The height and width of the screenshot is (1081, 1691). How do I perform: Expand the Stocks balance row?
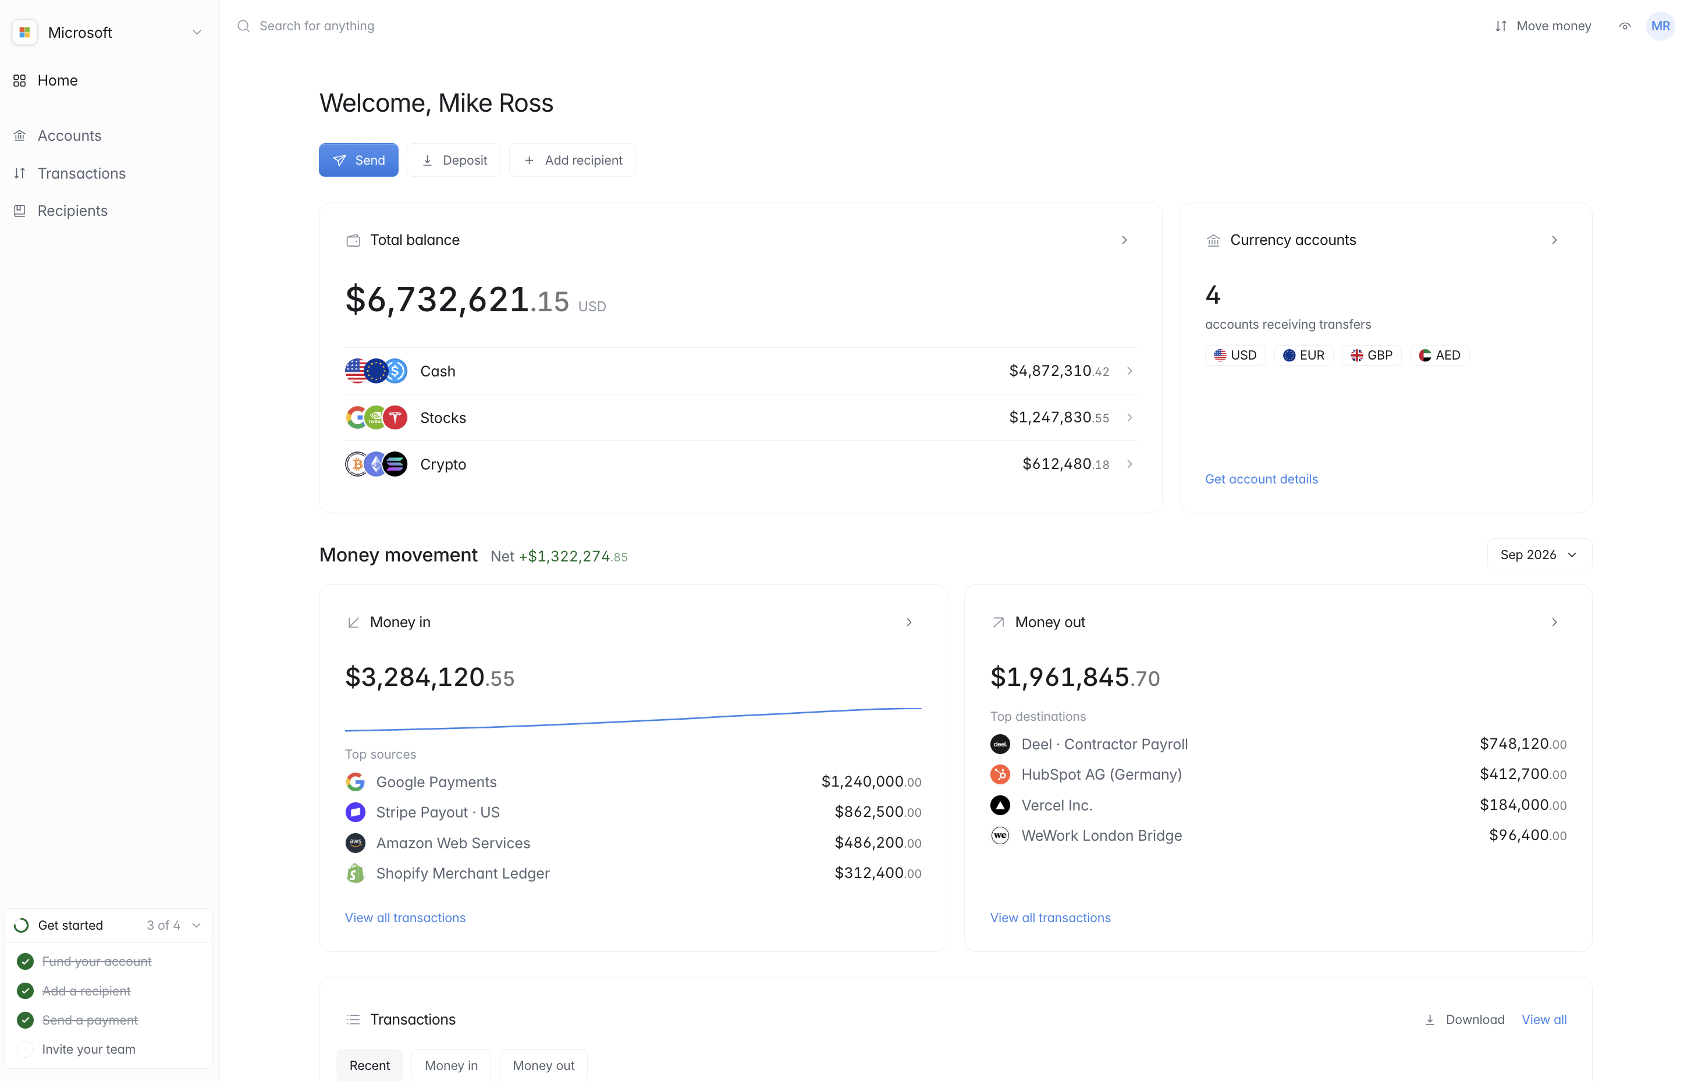point(741,418)
